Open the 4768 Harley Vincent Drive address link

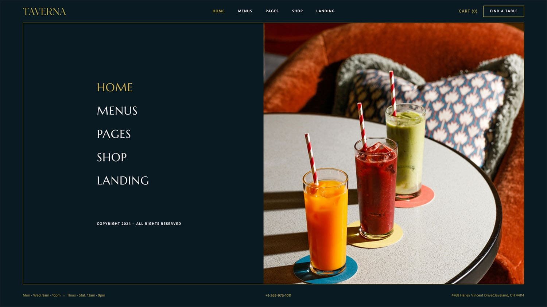tap(488, 295)
